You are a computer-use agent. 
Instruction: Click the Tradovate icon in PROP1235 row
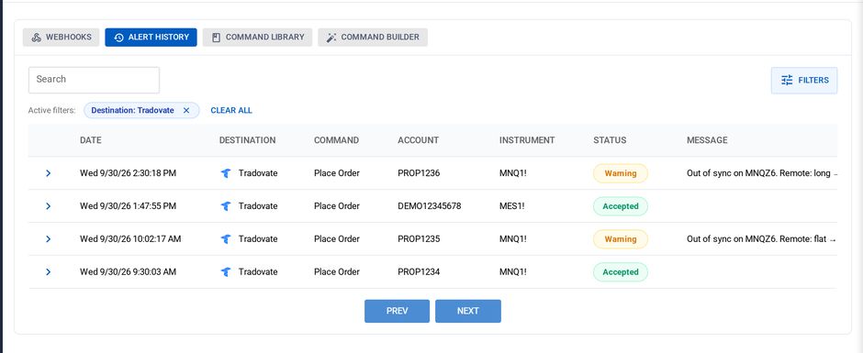click(x=226, y=239)
